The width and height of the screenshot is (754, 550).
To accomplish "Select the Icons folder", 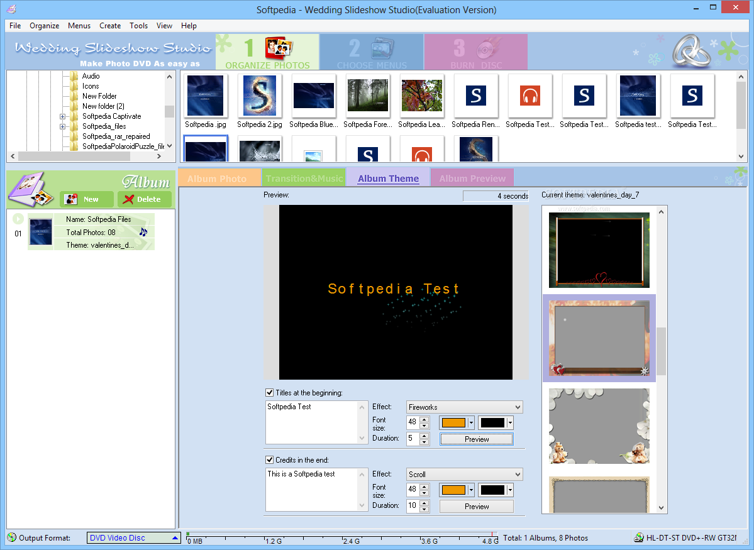I will pyautogui.click(x=91, y=86).
